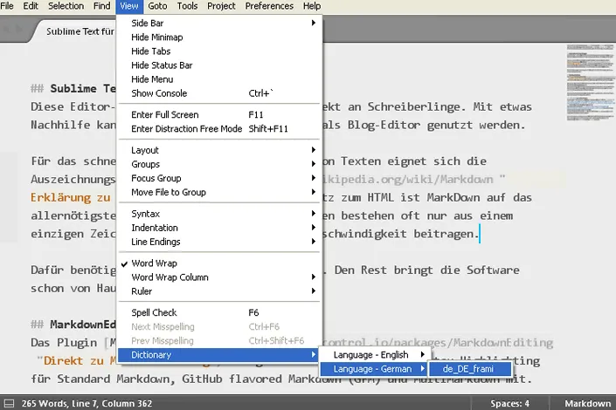Click the minimap preview
The height and width of the screenshot is (410, 616).
[x=590, y=82]
